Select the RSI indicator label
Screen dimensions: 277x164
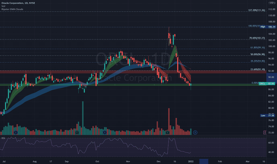(3, 138)
